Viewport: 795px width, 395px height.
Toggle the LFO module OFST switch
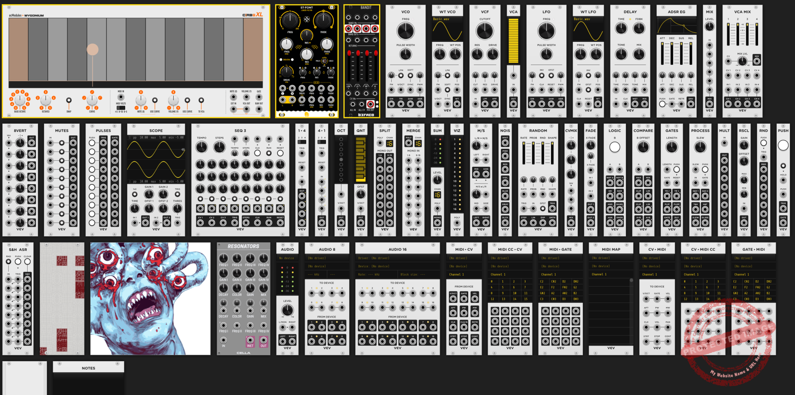tap(551, 76)
